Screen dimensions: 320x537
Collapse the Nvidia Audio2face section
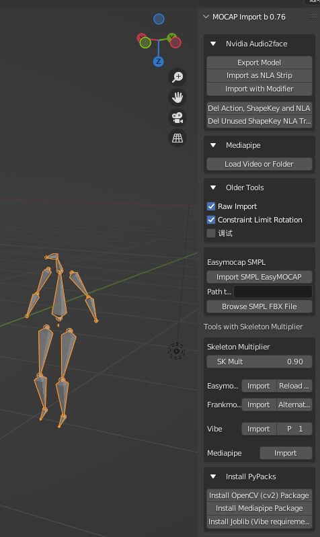point(213,44)
